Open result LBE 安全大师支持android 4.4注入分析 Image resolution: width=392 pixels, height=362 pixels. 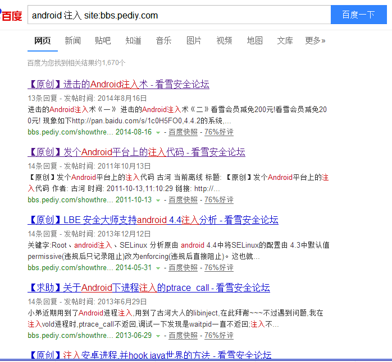[153, 220]
